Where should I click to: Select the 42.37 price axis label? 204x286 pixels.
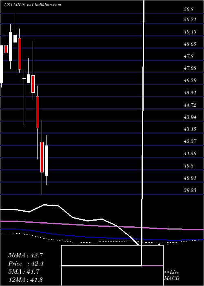coord(190,141)
